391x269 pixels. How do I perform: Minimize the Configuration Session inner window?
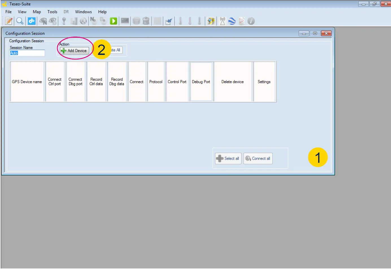[x=304, y=33]
